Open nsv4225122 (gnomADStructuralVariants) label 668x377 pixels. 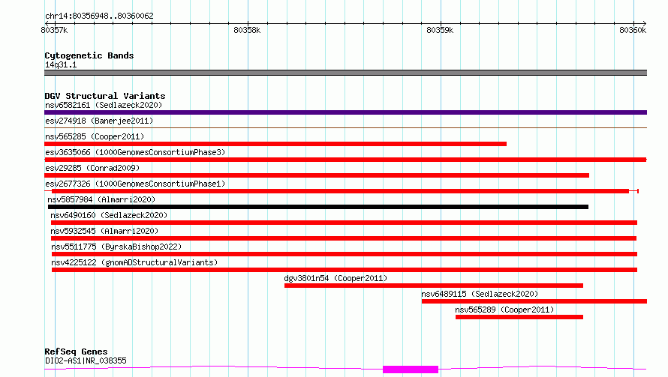(134, 262)
